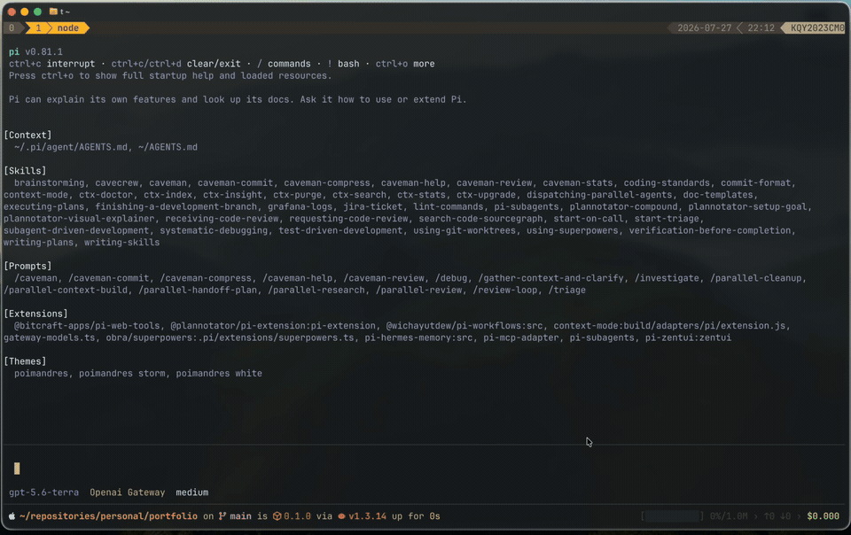Click the Apple logo in the status line
Viewport: 851px width, 535px height.
tap(12, 516)
